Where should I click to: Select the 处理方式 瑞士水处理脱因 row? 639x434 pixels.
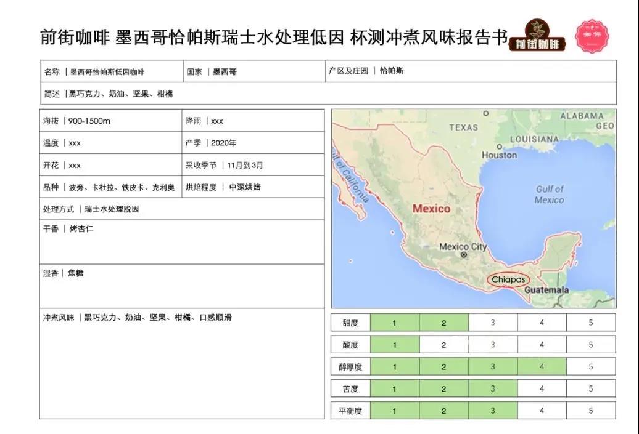coord(181,209)
